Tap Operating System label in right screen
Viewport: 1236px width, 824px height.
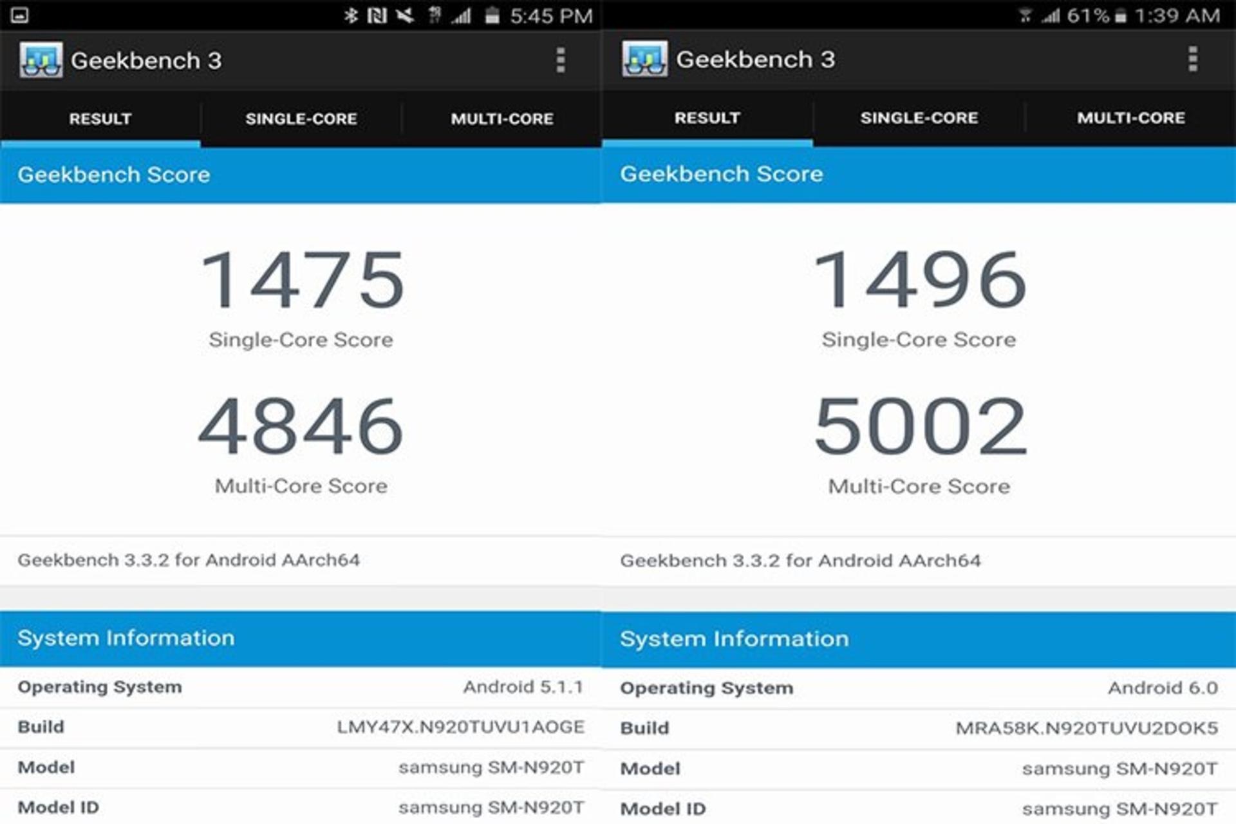[x=707, y=689]
